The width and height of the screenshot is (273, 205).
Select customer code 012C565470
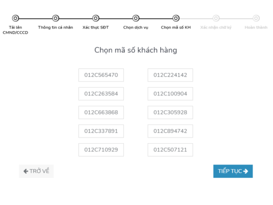(101, 75)
